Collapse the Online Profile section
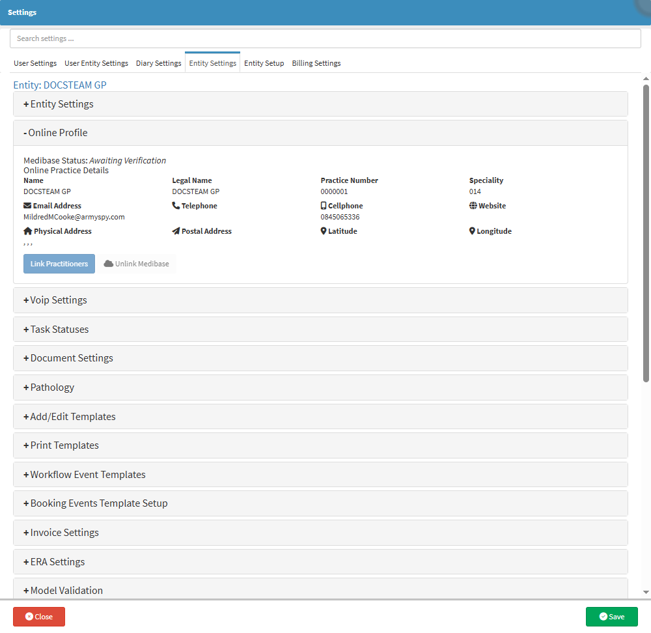Image resolution: width=651 pixels, height=633 pixels. tap(57, 133)
